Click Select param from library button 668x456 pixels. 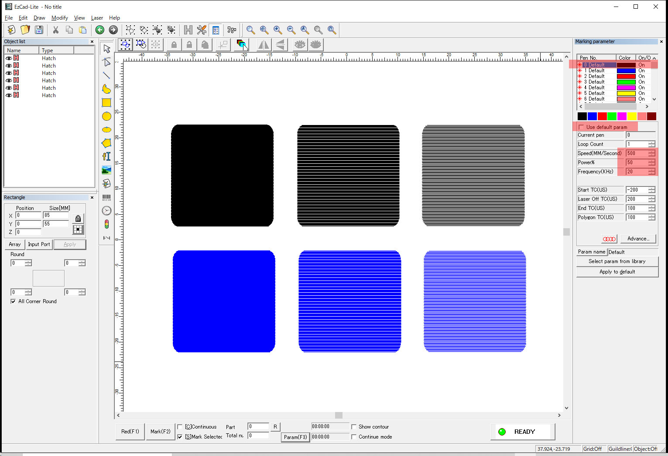coord(617,261)
